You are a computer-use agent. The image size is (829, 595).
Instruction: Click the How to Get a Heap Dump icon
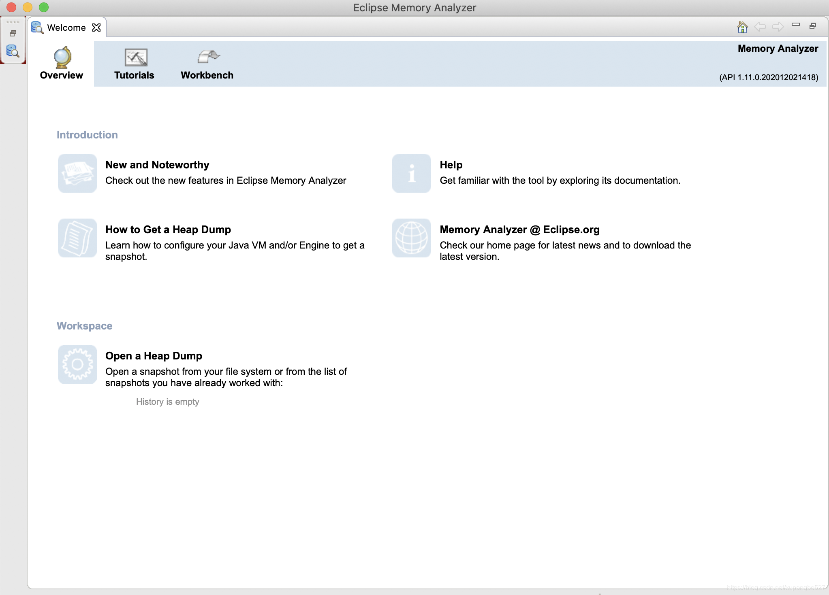[77, 238]
